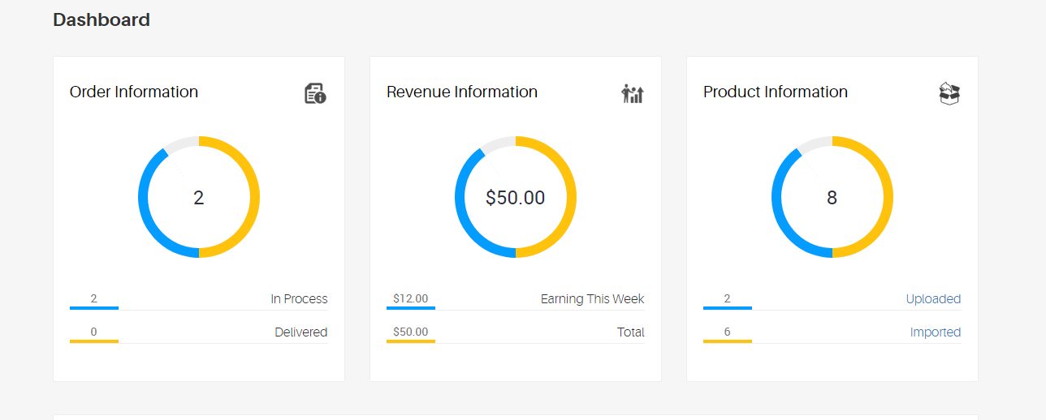Click the blue In Process progress bar
The height and width of the screenshot is (420, 1046).
click(x=94, y=308)
